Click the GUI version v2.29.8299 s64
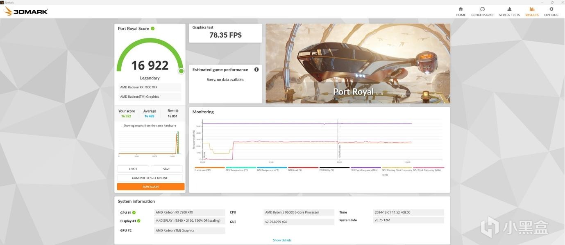 [299, 222]
